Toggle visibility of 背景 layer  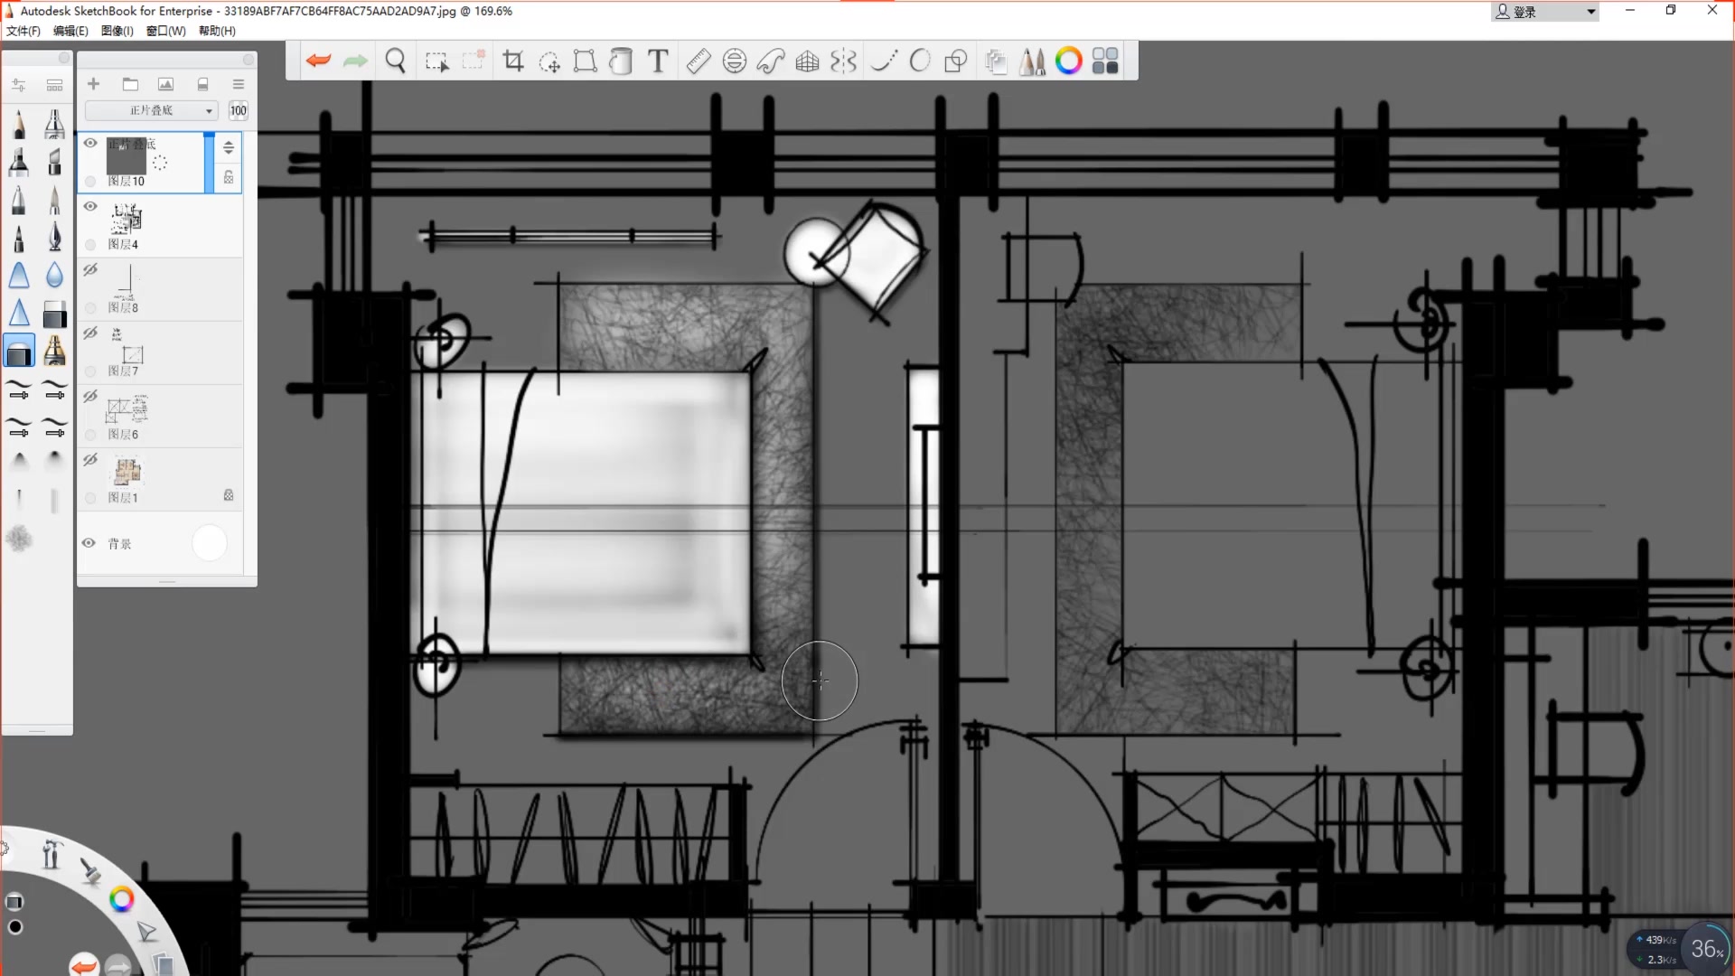click(89, 543)
